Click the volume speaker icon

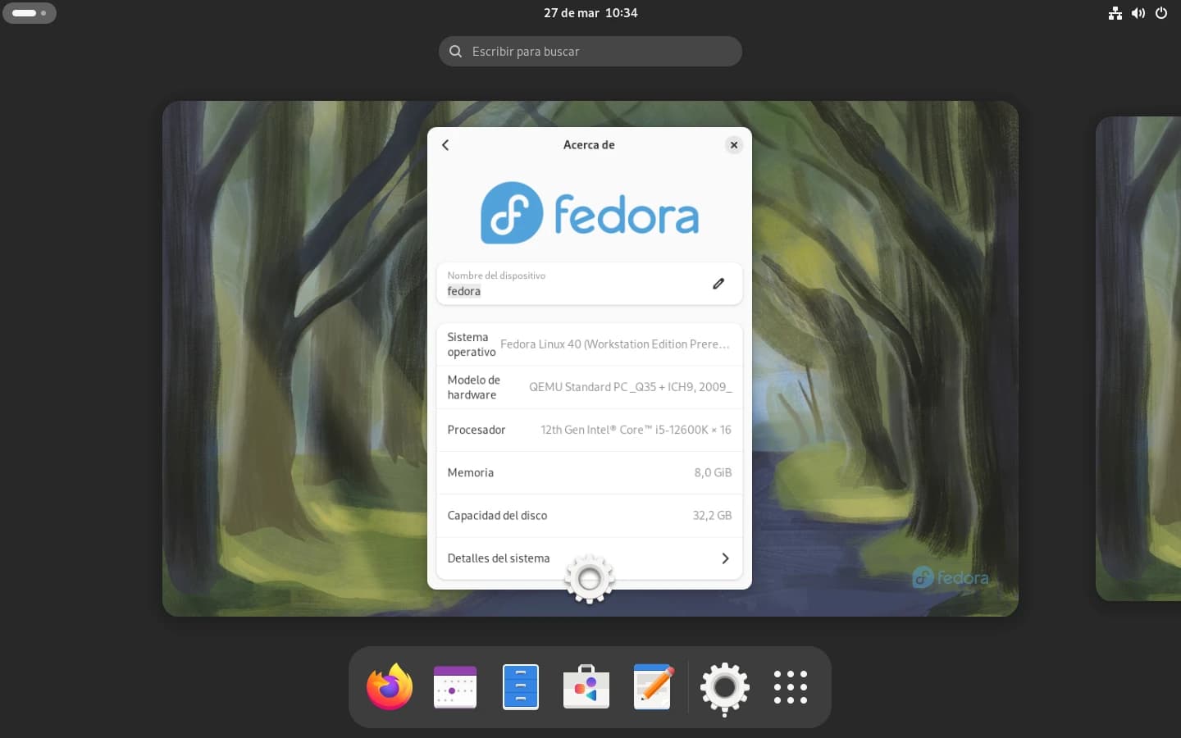click(x=1138, y=13)
